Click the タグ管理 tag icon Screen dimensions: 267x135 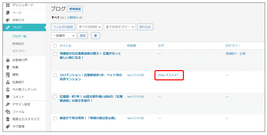point(8,126)
